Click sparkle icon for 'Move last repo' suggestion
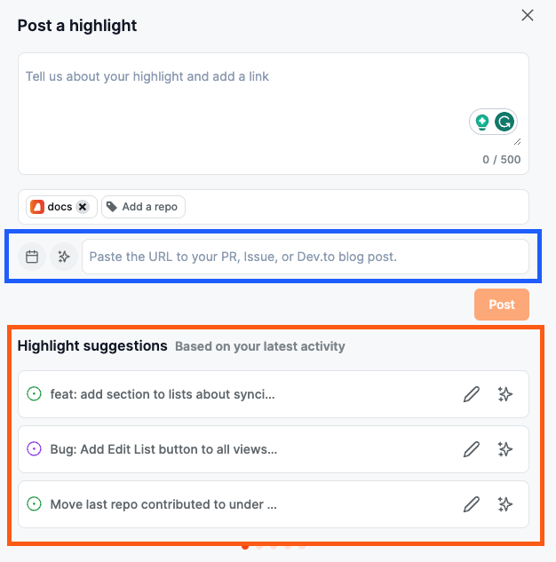This screenshot has width=556, height=562. point(505,504)
